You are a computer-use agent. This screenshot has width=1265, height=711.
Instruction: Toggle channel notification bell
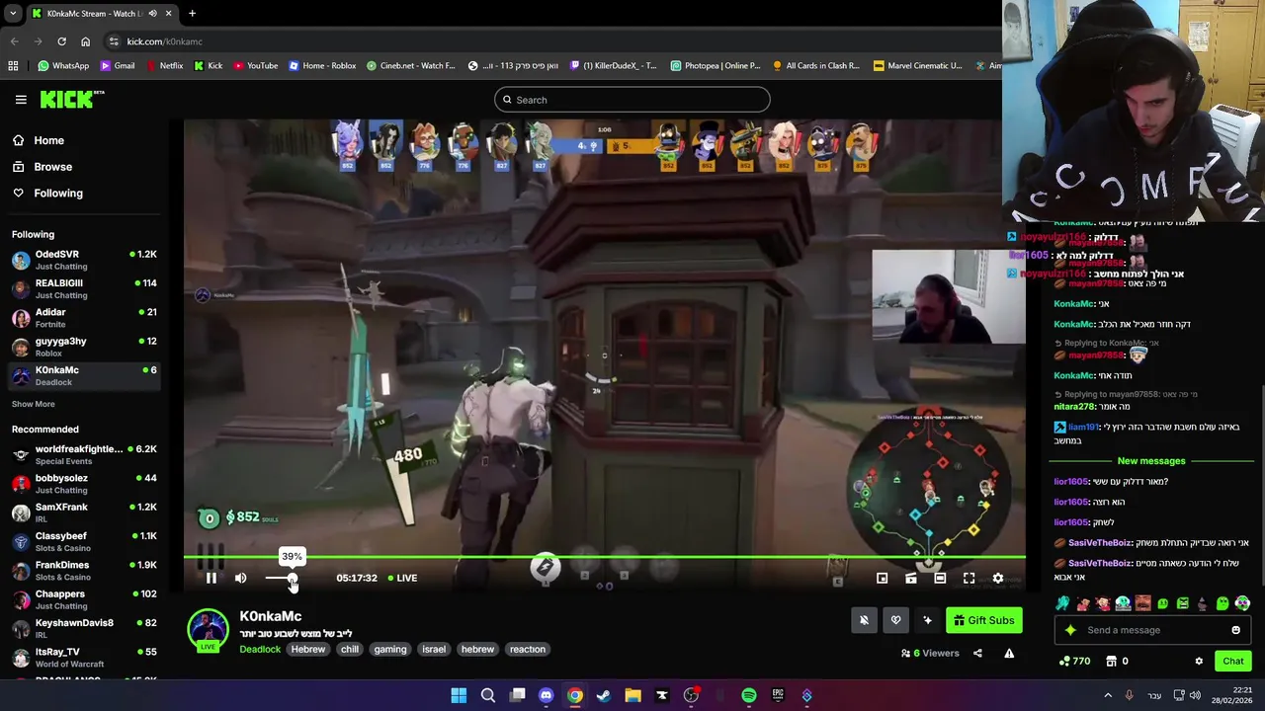(864, 620)
